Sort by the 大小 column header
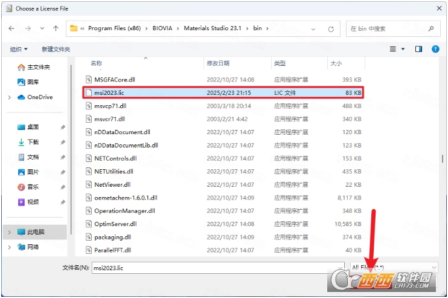The width and height of the screenshot is (448, 298). click(336, 63)
